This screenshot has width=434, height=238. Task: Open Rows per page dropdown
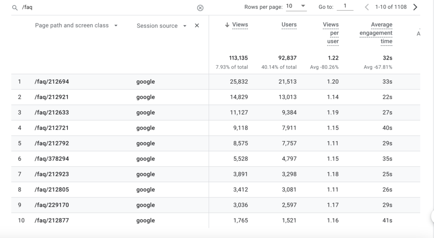click(296, 6)
